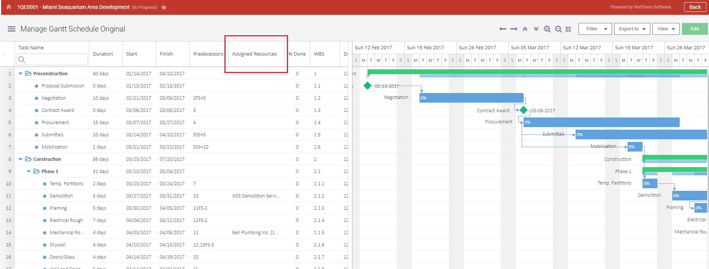Screen dimensions: 709x269
Task: Toggle the favorite star for project
Action: click(x=164, y=7)
